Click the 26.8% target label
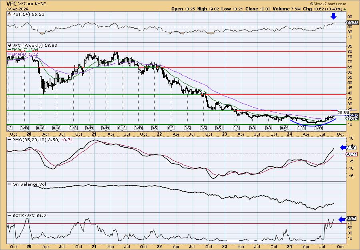The width and height of the screenshot is (360, 250). [x=344, y=113]
